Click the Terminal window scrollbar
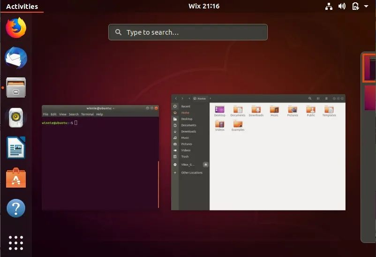Image resolution: width=376 pixels, height=257 pixels. point(158,184)
